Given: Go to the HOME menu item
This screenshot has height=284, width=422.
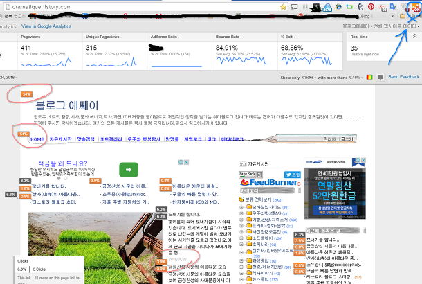Looking at the screenshot, I should point(37,139).
